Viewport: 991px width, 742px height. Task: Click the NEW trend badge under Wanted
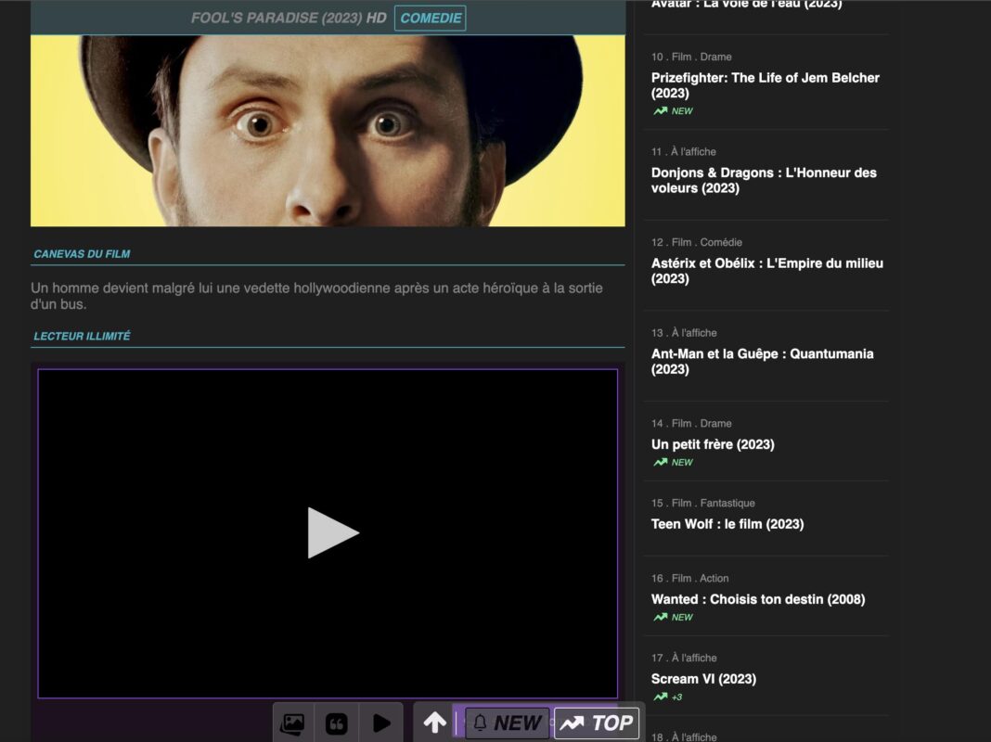coord(673,617)
